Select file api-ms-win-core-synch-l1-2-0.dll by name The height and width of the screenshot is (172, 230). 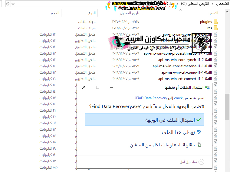click(185, 60)
